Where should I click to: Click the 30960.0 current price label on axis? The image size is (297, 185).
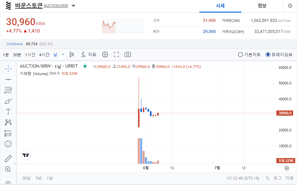click(x=285, y=113)
